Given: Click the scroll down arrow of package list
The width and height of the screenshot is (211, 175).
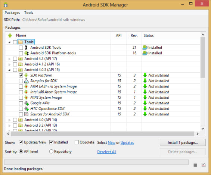Looking at the screenshot, I should [x=203, y=128].
